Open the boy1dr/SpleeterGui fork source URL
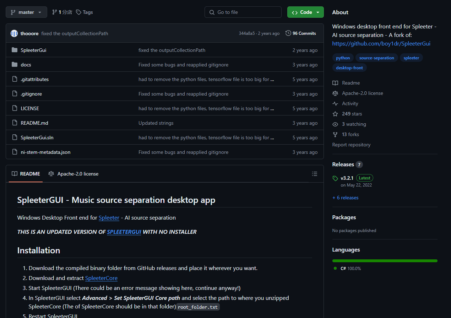The image size is (451, 318). click(381, 43)
